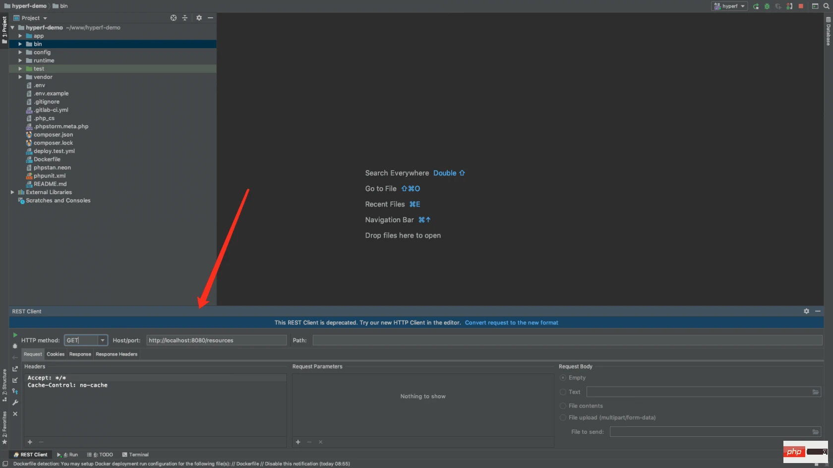The width and height of the screenshot is (833, 468).
Task: Open the hyperf run configuration dropdown
Action: (729, 6)
